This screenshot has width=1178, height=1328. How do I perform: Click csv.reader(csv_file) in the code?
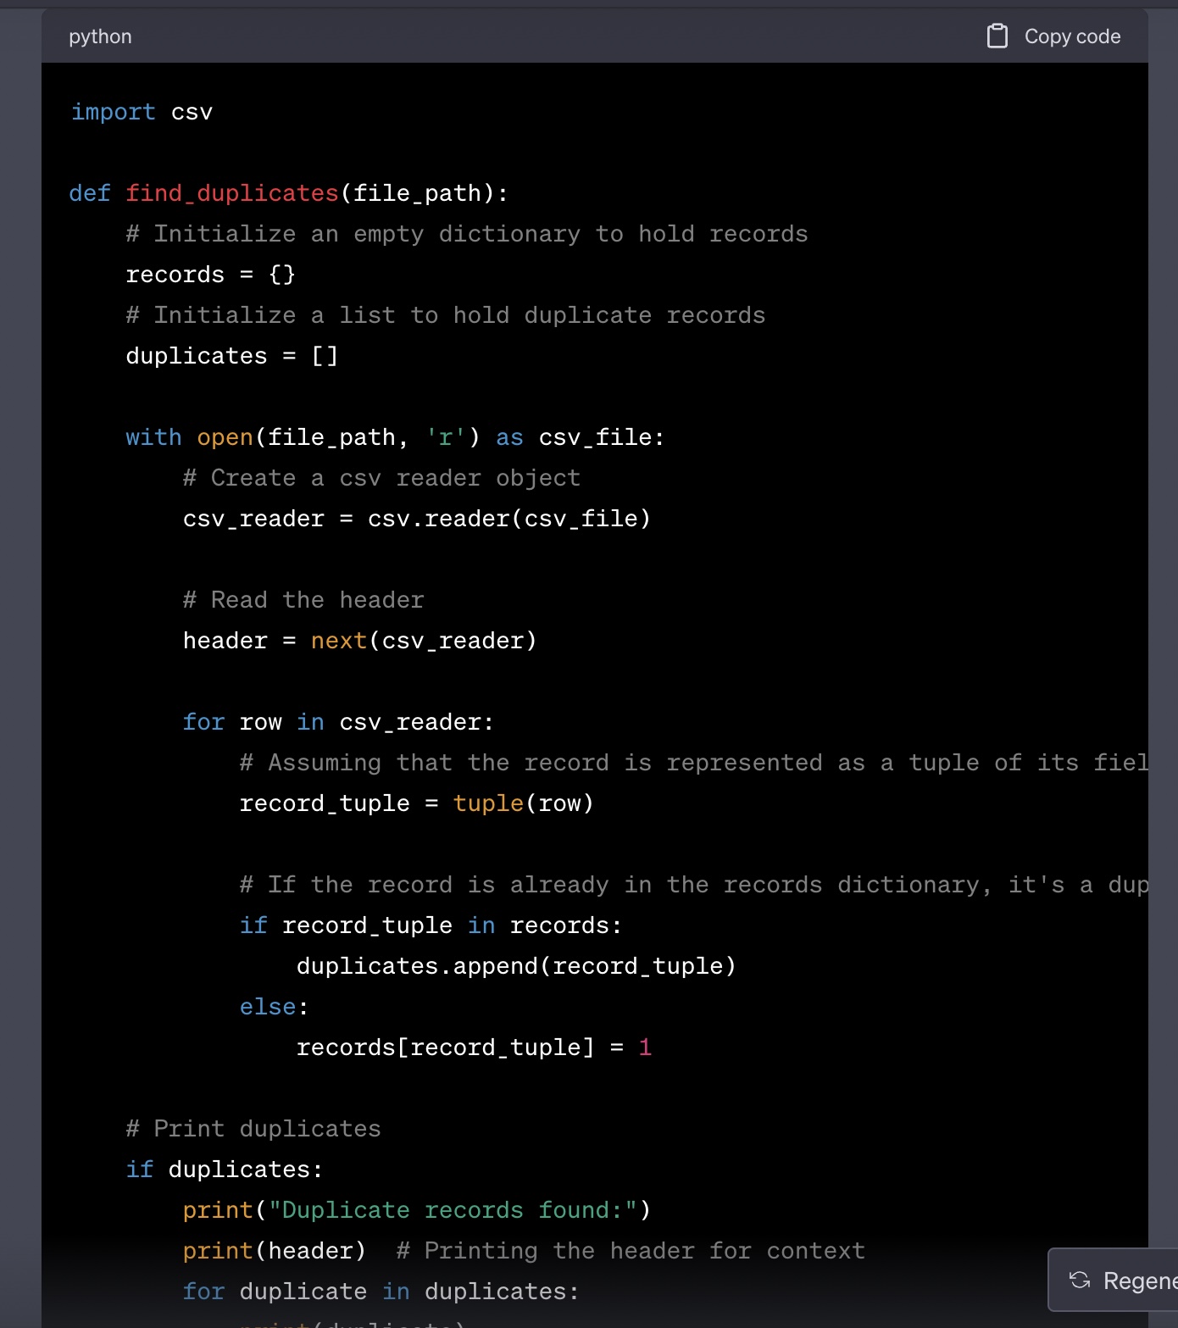[x=508, y=519]
